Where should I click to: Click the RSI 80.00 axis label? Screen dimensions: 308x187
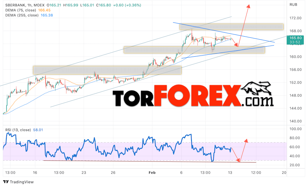(x=295, y=138)
